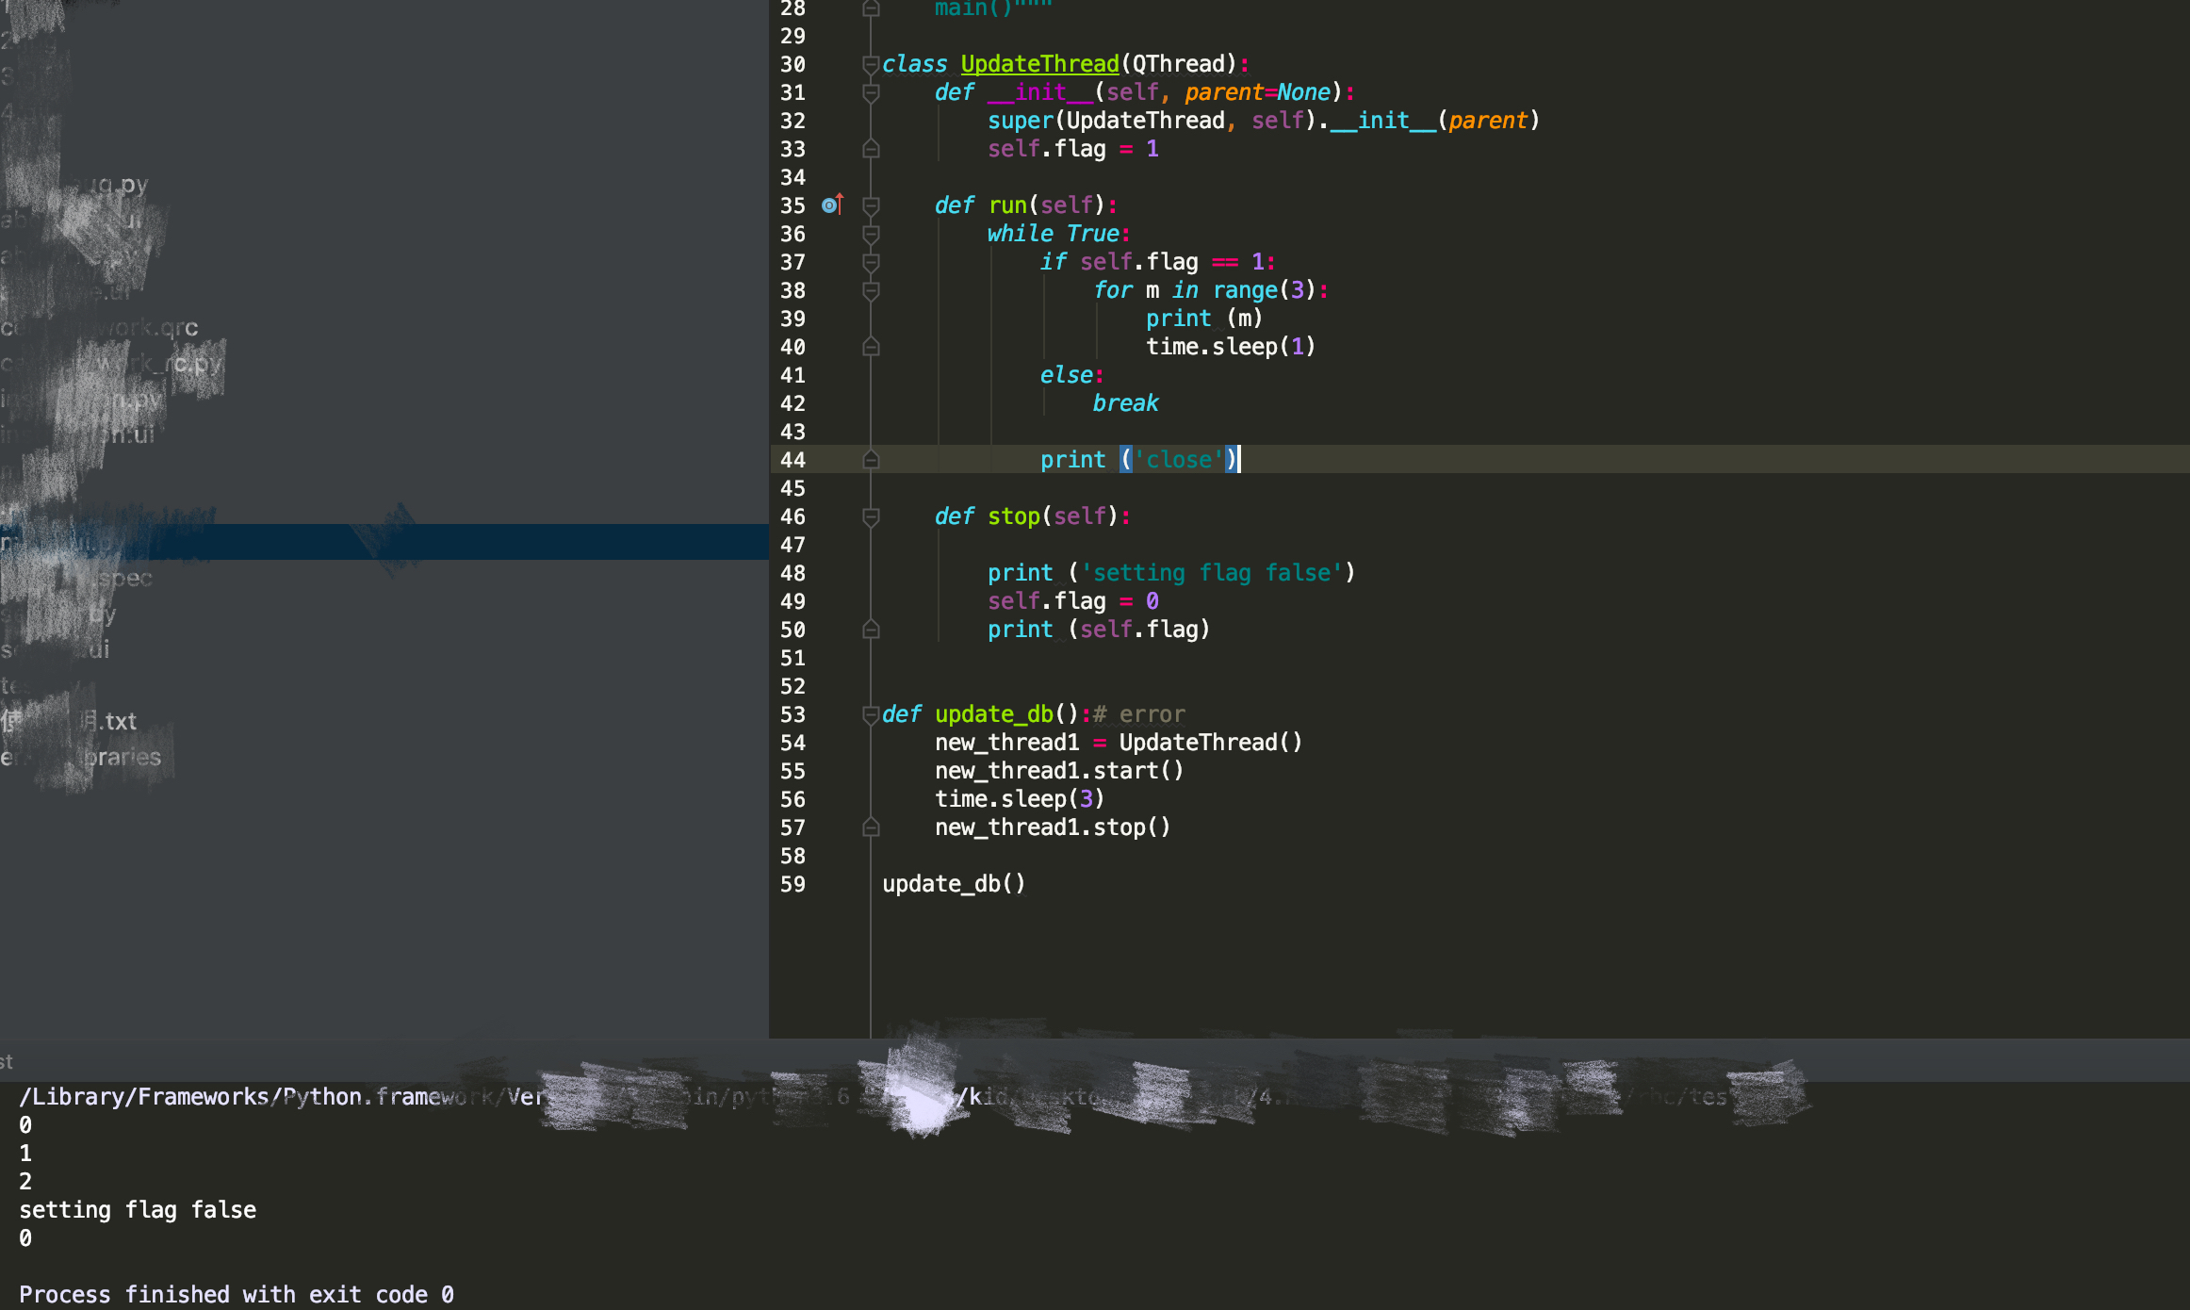Collapse the __init__ method fold on line 31
Screen dimensions: 2190x1310
[x=871, y=93]
